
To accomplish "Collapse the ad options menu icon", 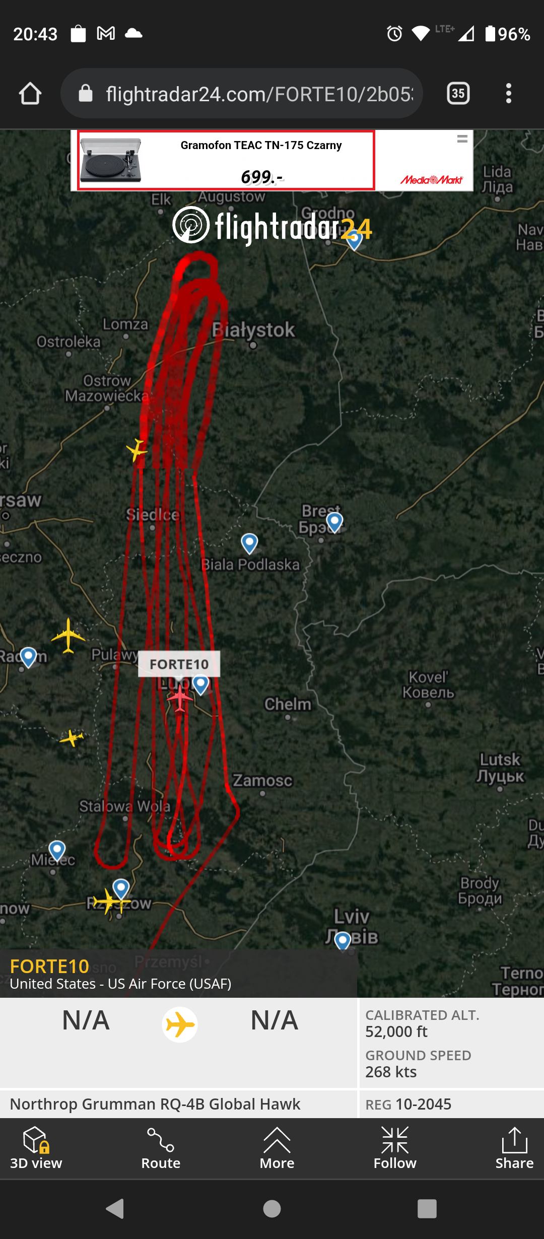I will [462, 139].
